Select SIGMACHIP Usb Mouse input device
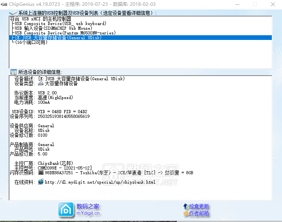282x222 pixels. (x=53, y=28)
